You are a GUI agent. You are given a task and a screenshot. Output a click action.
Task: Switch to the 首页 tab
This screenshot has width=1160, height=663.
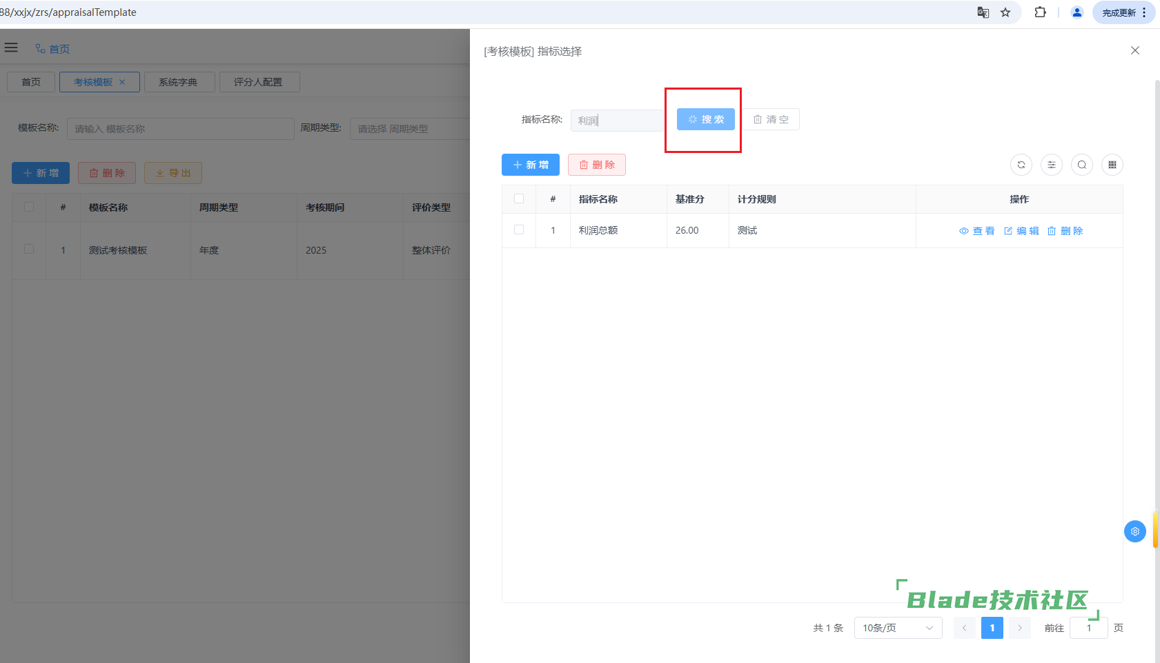pos(31,82)
